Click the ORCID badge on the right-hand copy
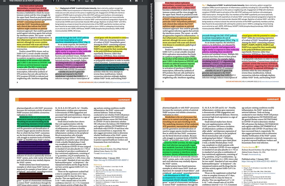The width and height of the screenshot is (285, 186). coord(256,147)
